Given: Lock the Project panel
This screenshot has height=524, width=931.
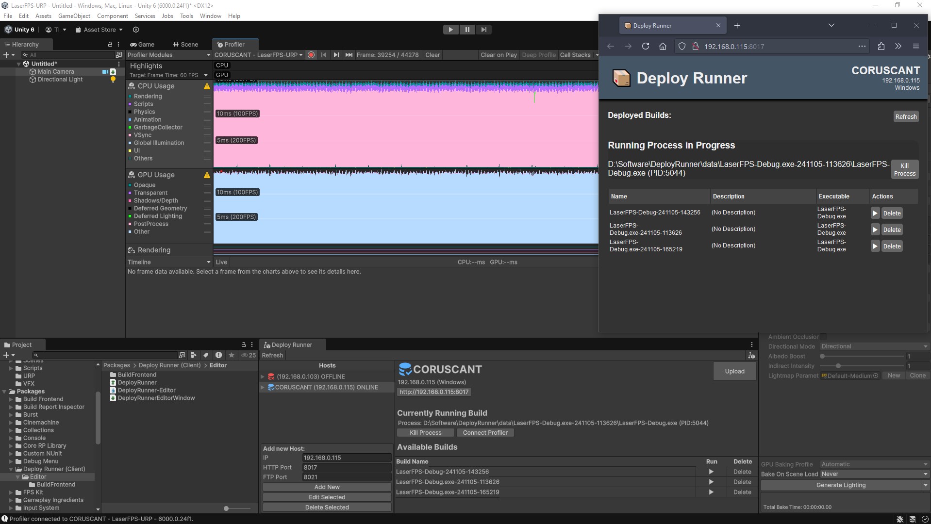Looking at the screenshot, I should click(x=244, y=344).
